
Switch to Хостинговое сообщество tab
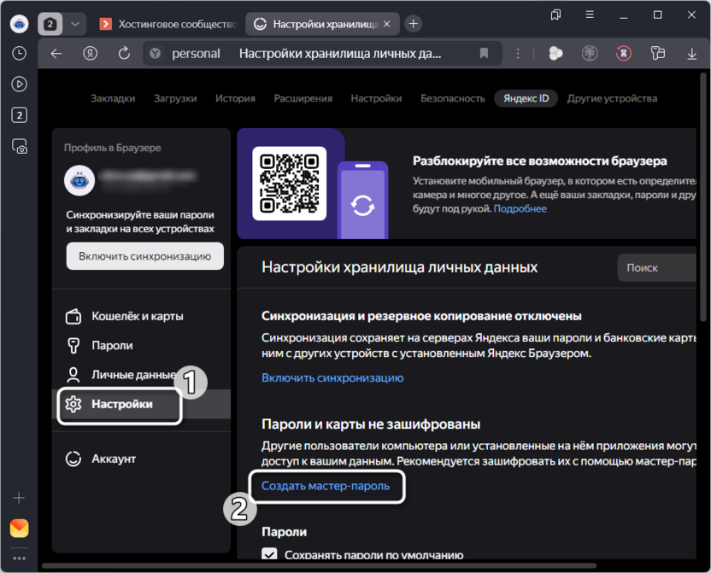168,24
